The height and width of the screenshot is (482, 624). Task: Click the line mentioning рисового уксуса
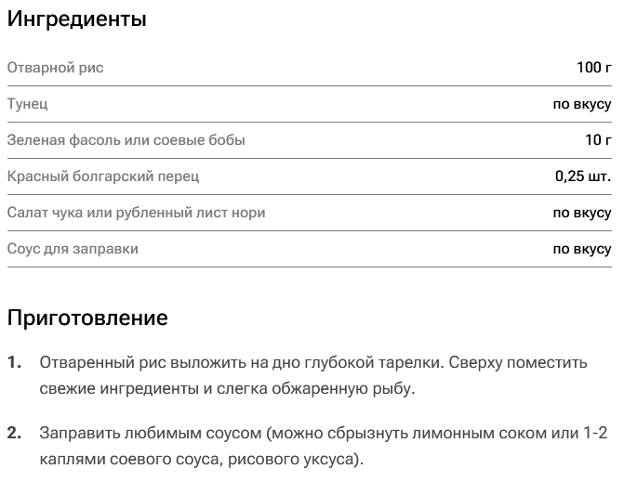click(x=202, y=460)
